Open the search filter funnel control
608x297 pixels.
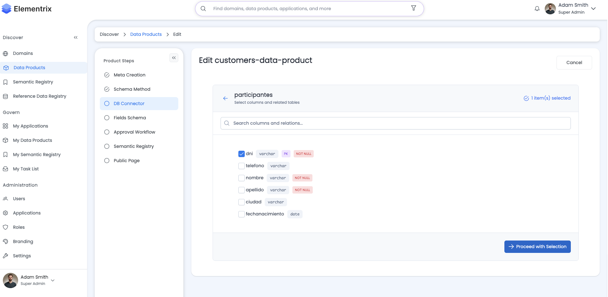[x=413, y=8]
